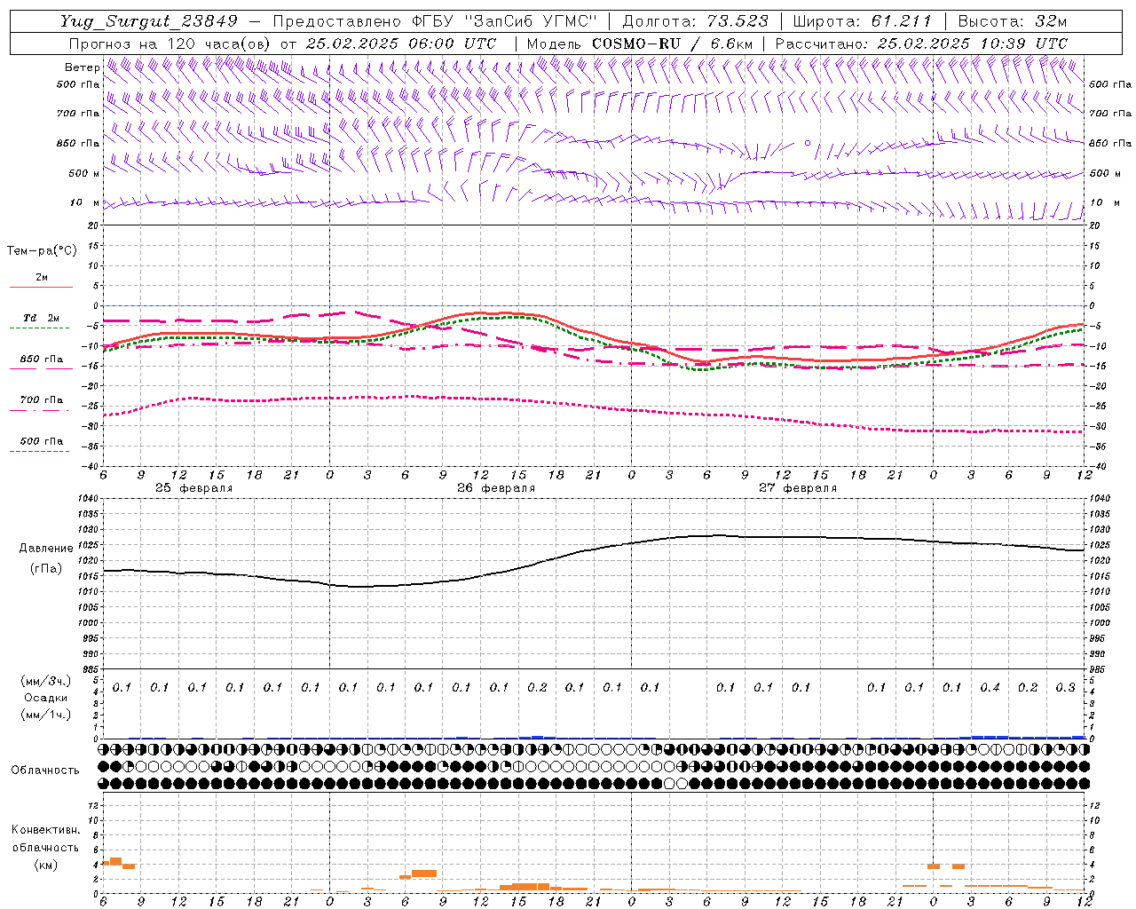Select the "Давление" pressure panel label
The height and width of the screenshot is (909, 1136).
pyautogui.click(x=47, y=549)
